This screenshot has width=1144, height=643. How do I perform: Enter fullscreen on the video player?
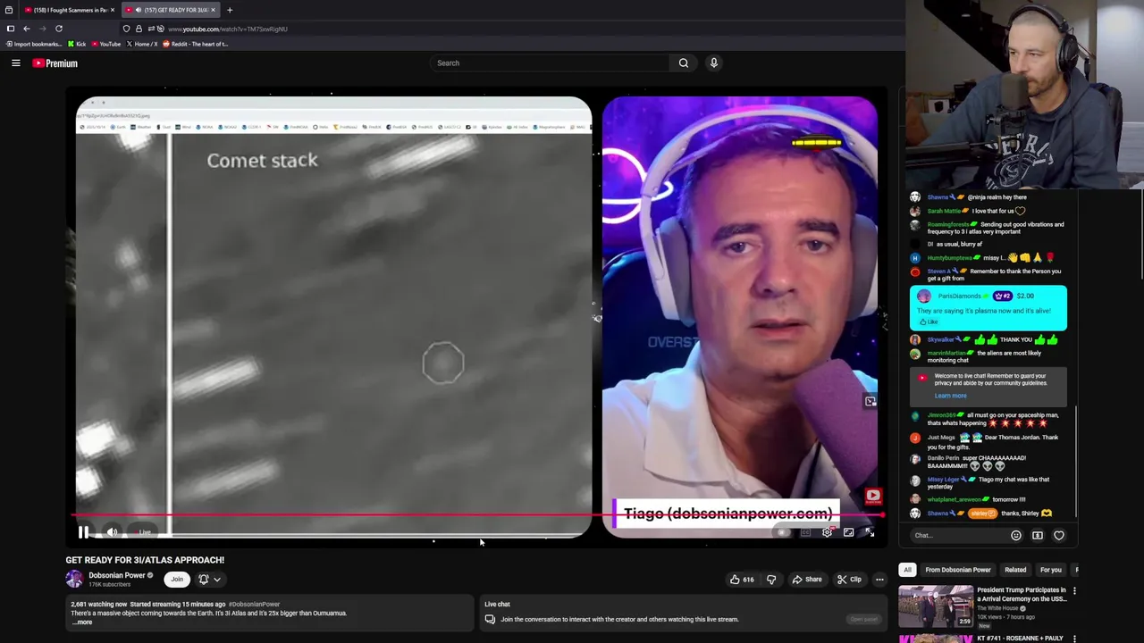tap(870, 532)
